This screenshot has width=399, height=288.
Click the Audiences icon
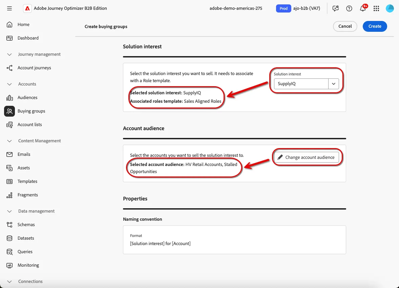point(9,98)
